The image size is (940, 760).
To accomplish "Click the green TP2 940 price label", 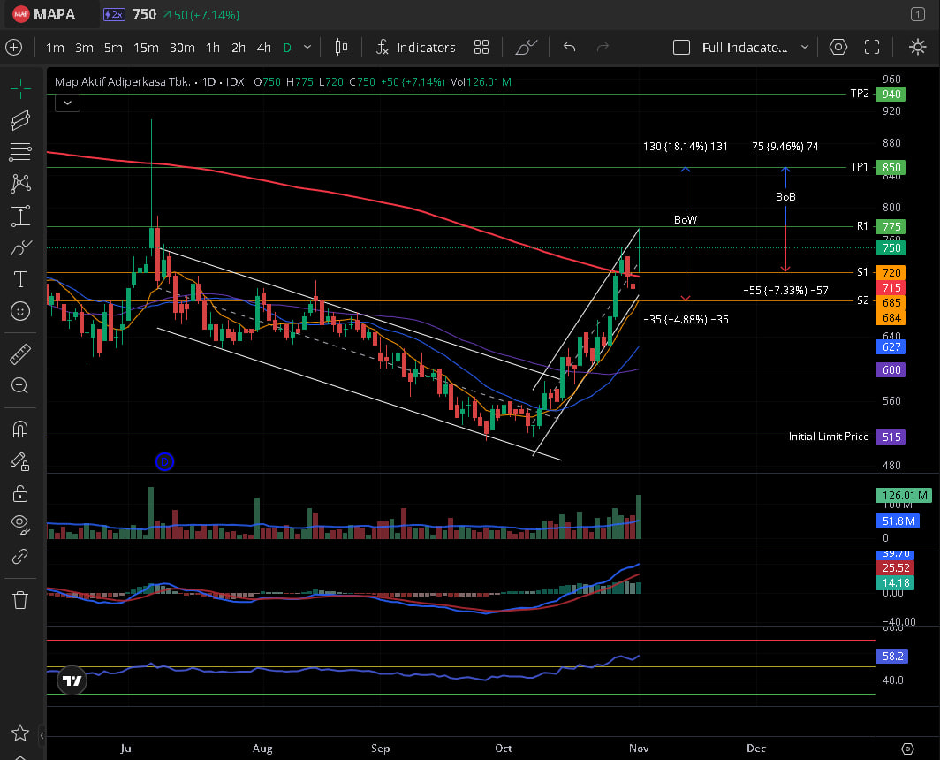I will [x=891, y=95].
